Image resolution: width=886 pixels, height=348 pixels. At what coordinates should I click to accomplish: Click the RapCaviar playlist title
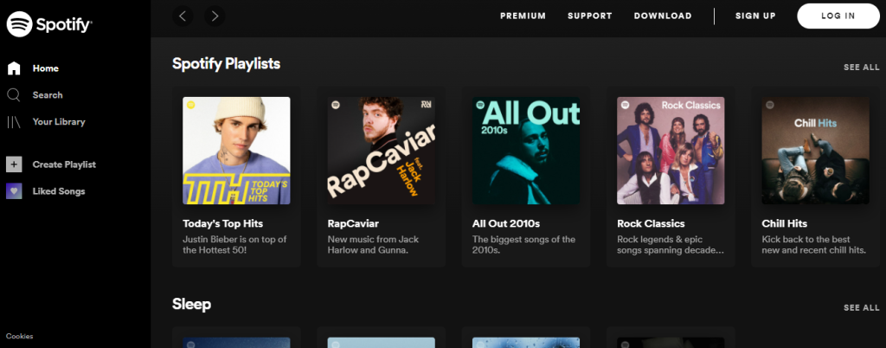tap(353, 223)
